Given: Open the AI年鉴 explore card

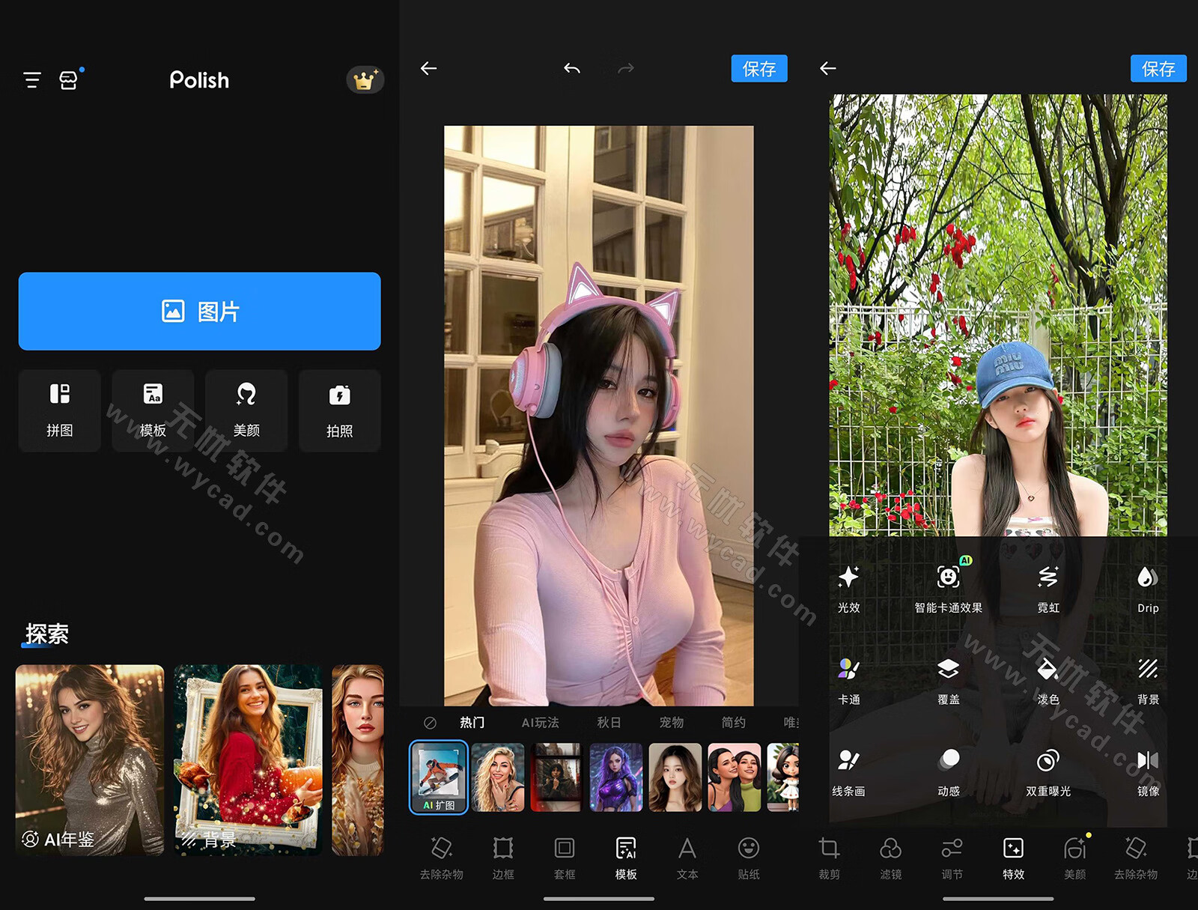Looking at the screenshot, I should click(x=90, y=759).
